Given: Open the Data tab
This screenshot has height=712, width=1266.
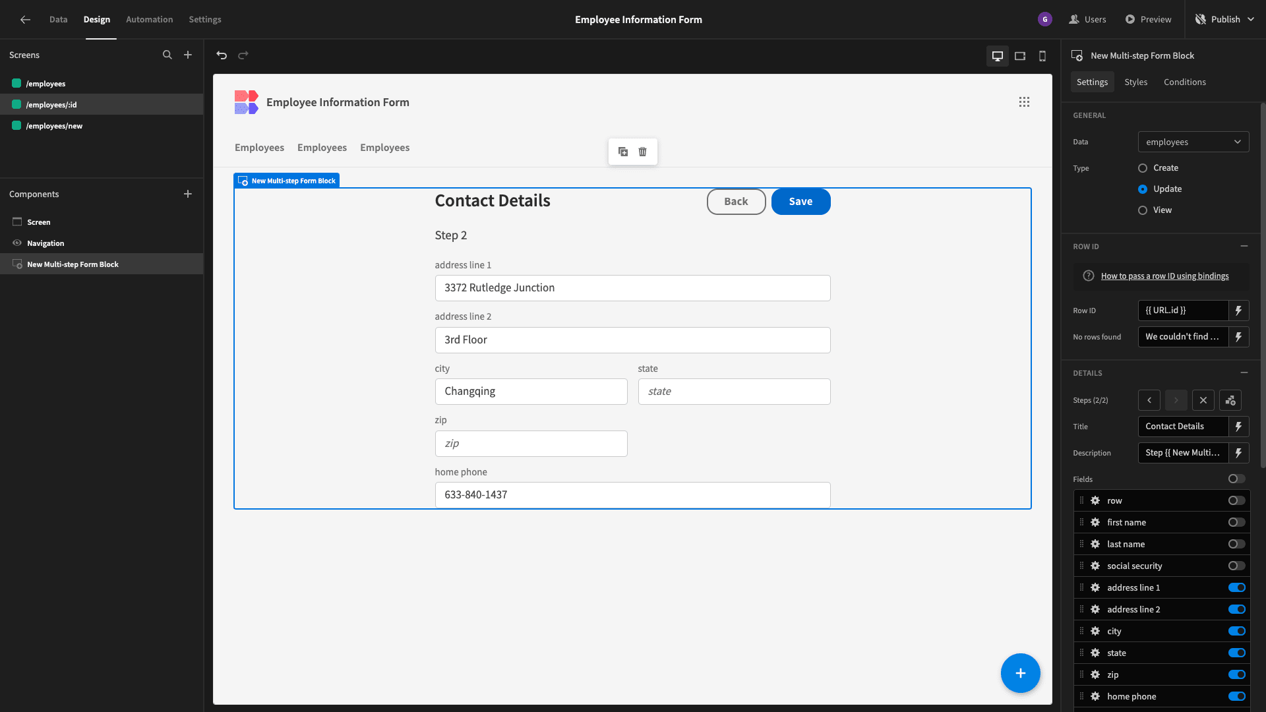Looking at the screenshot, I should [58, 20].
